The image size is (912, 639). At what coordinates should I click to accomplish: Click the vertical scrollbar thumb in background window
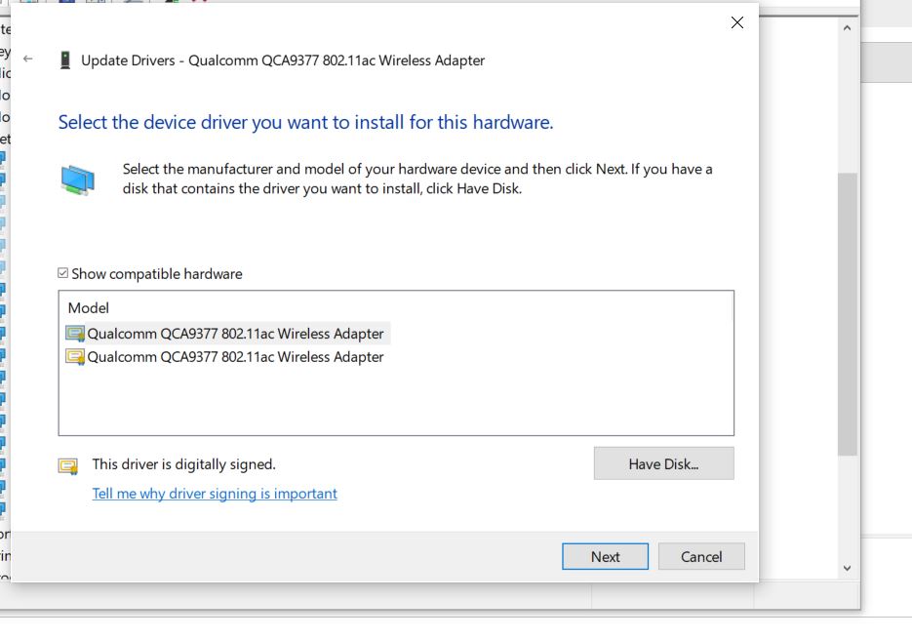point(848,314)
